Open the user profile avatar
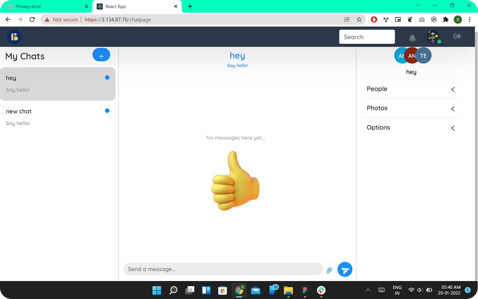The width and height of the screenshot is (478, 299). (433, 37)
